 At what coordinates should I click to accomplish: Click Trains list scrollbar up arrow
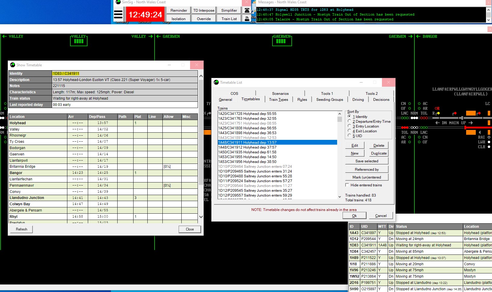(340, 114)
